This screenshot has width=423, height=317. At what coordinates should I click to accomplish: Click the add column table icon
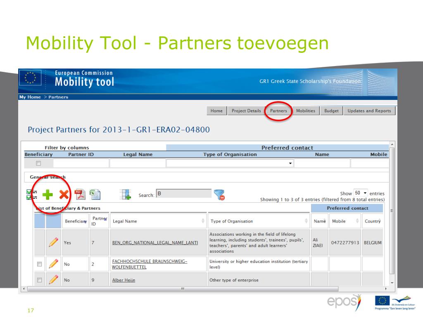point(126,194)
